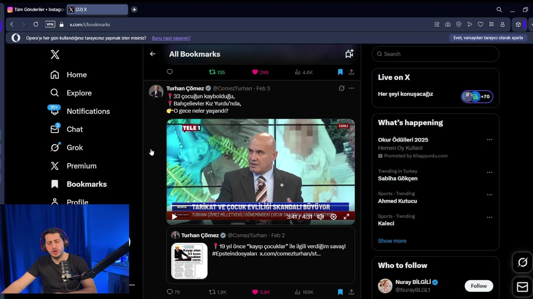The width and height of the screenshot is (533, 299).
Task: Open Ahmed Kutucu trending topic
Action: point(397,201)
